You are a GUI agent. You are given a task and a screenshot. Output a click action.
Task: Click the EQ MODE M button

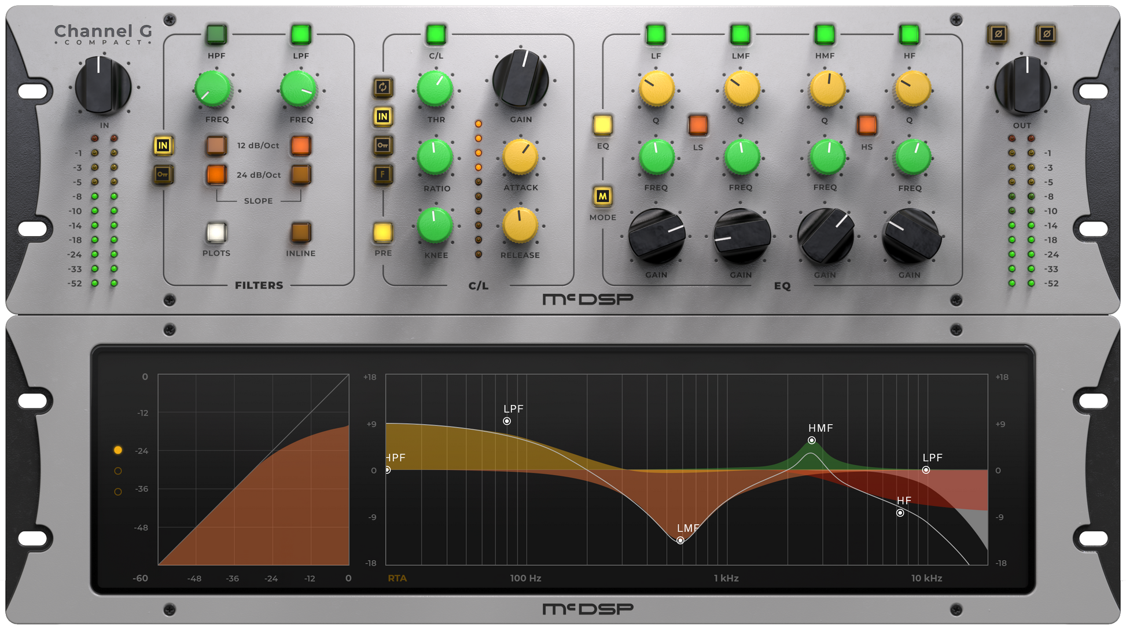(x=602, y=196)
